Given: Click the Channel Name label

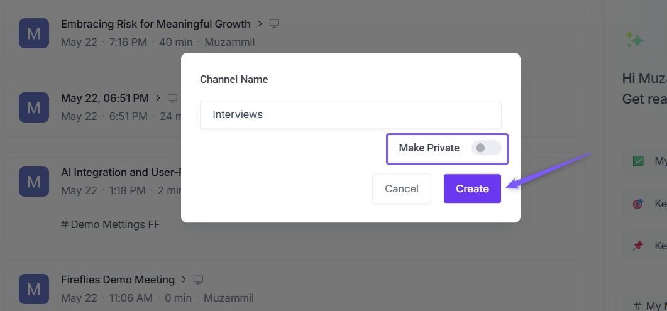Looking at the screenshot, I should click(x=234, y=79).
